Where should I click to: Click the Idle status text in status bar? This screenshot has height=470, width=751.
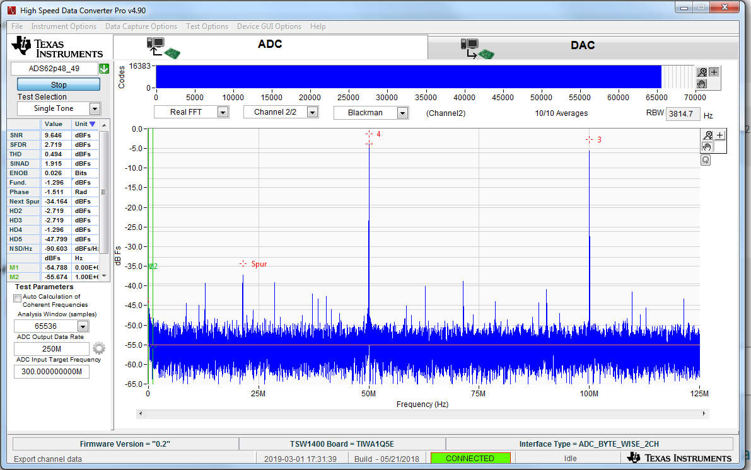(570, 458)
